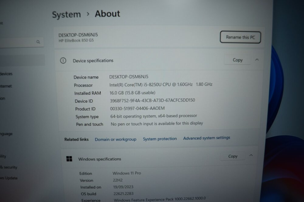This screenshot has height=202, width=304.
Task: Click the Device specifications info icon
Action: (63, 61)
